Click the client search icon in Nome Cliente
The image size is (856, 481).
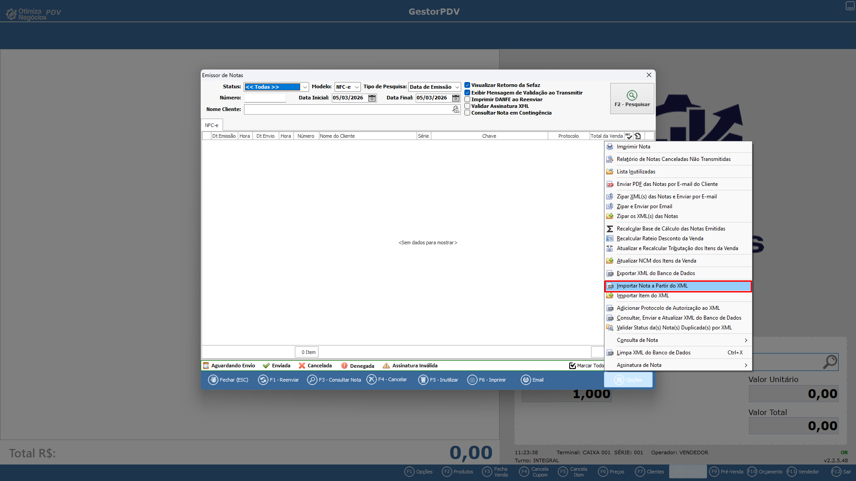[455, 110]
